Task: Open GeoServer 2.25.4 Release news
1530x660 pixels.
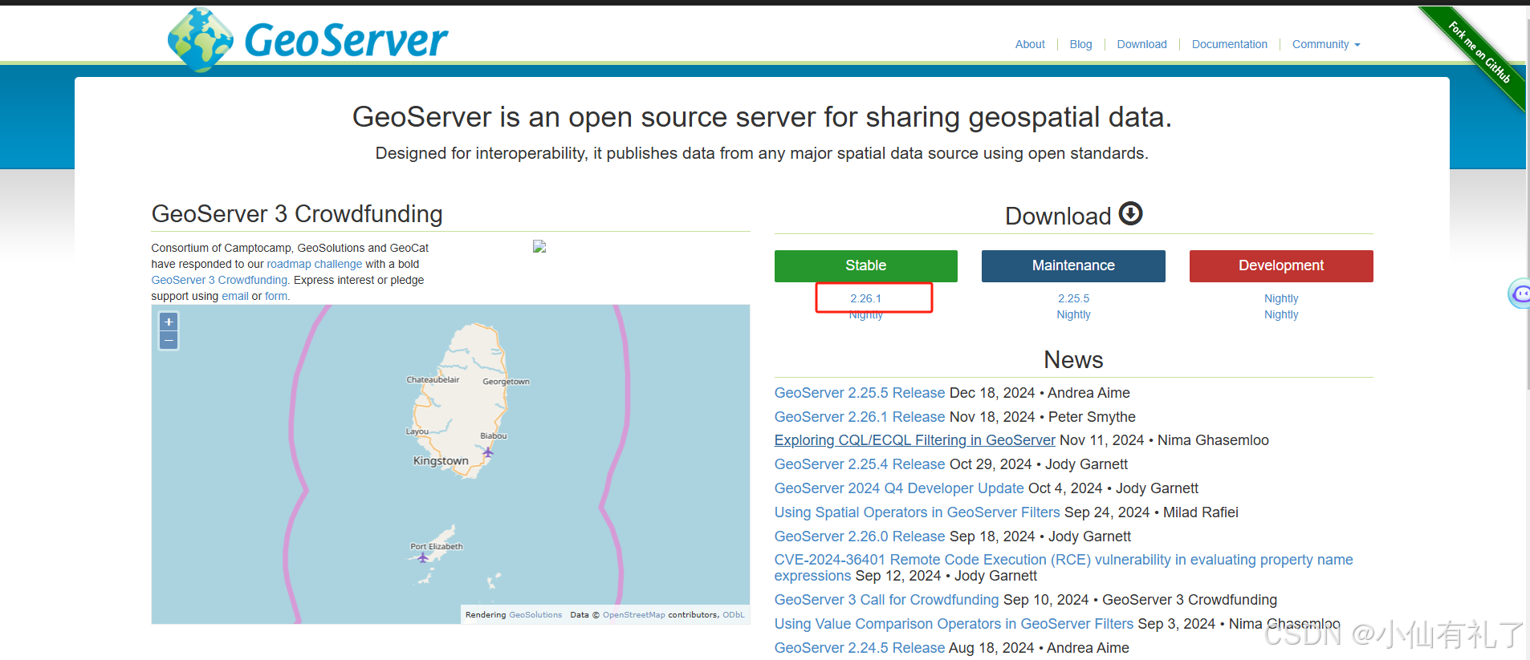Action: tap(860, 464)
